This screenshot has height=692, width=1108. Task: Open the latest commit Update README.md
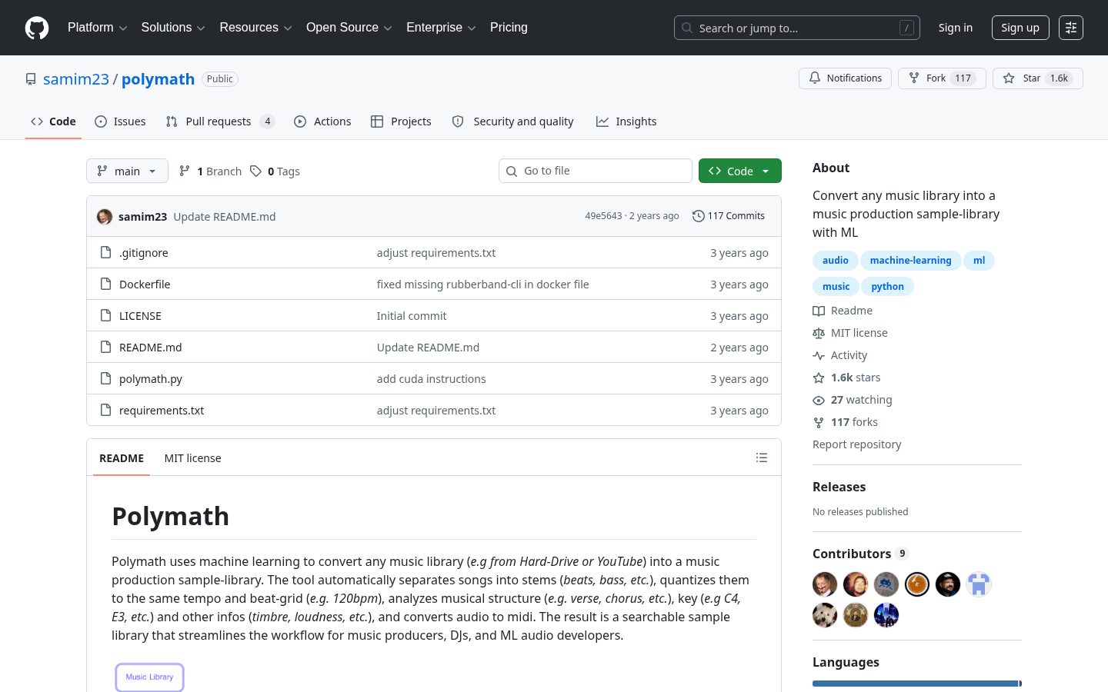(225, 217)
